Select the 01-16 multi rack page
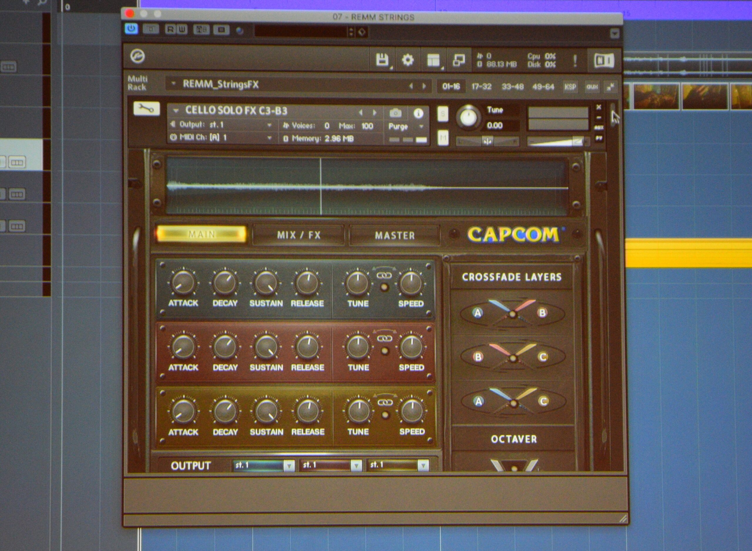The width and height of the screenshot is (752, 551). coord(451,87)
